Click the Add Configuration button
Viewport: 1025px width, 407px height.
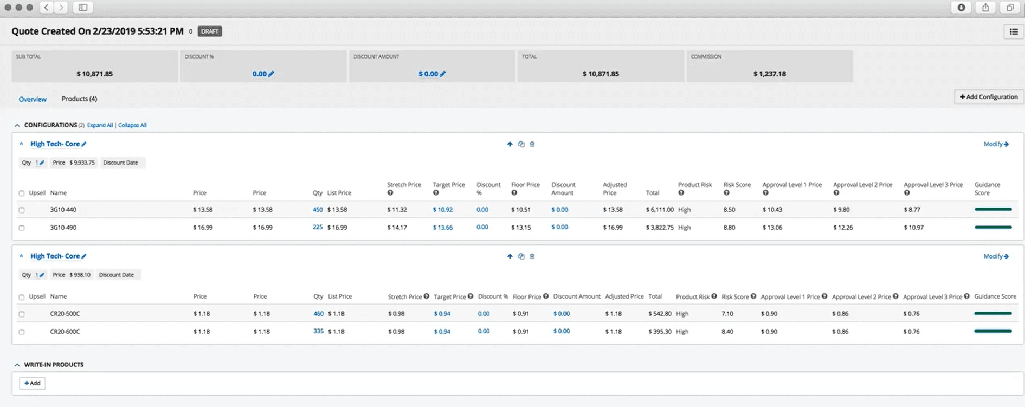(x=989, y=97)
